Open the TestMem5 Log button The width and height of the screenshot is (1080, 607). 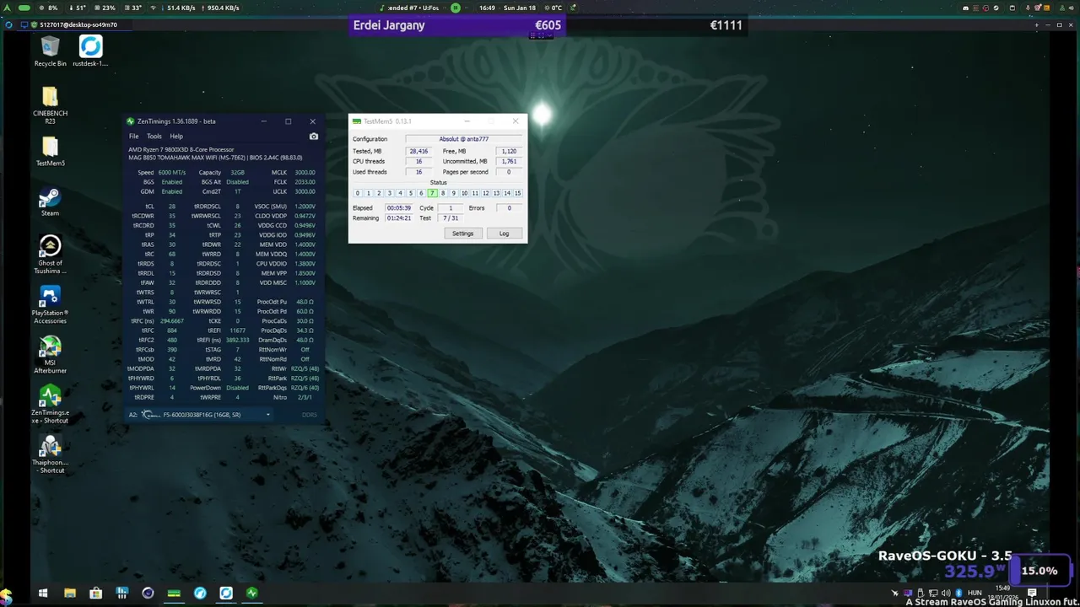(x=504, y=234)
